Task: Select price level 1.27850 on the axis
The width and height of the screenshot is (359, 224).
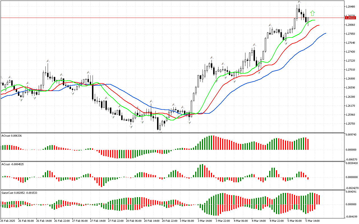Action: point(351,34)
